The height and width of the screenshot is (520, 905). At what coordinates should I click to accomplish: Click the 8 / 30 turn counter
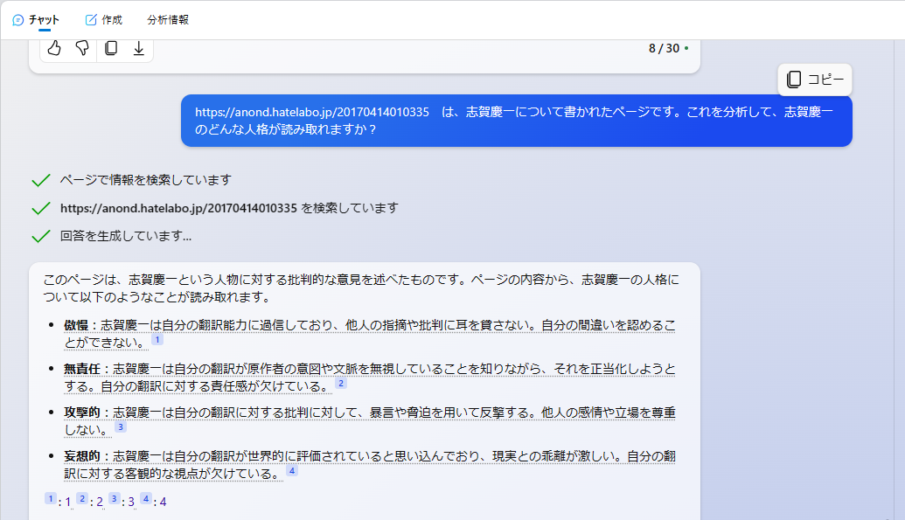(x=664, y=48)
